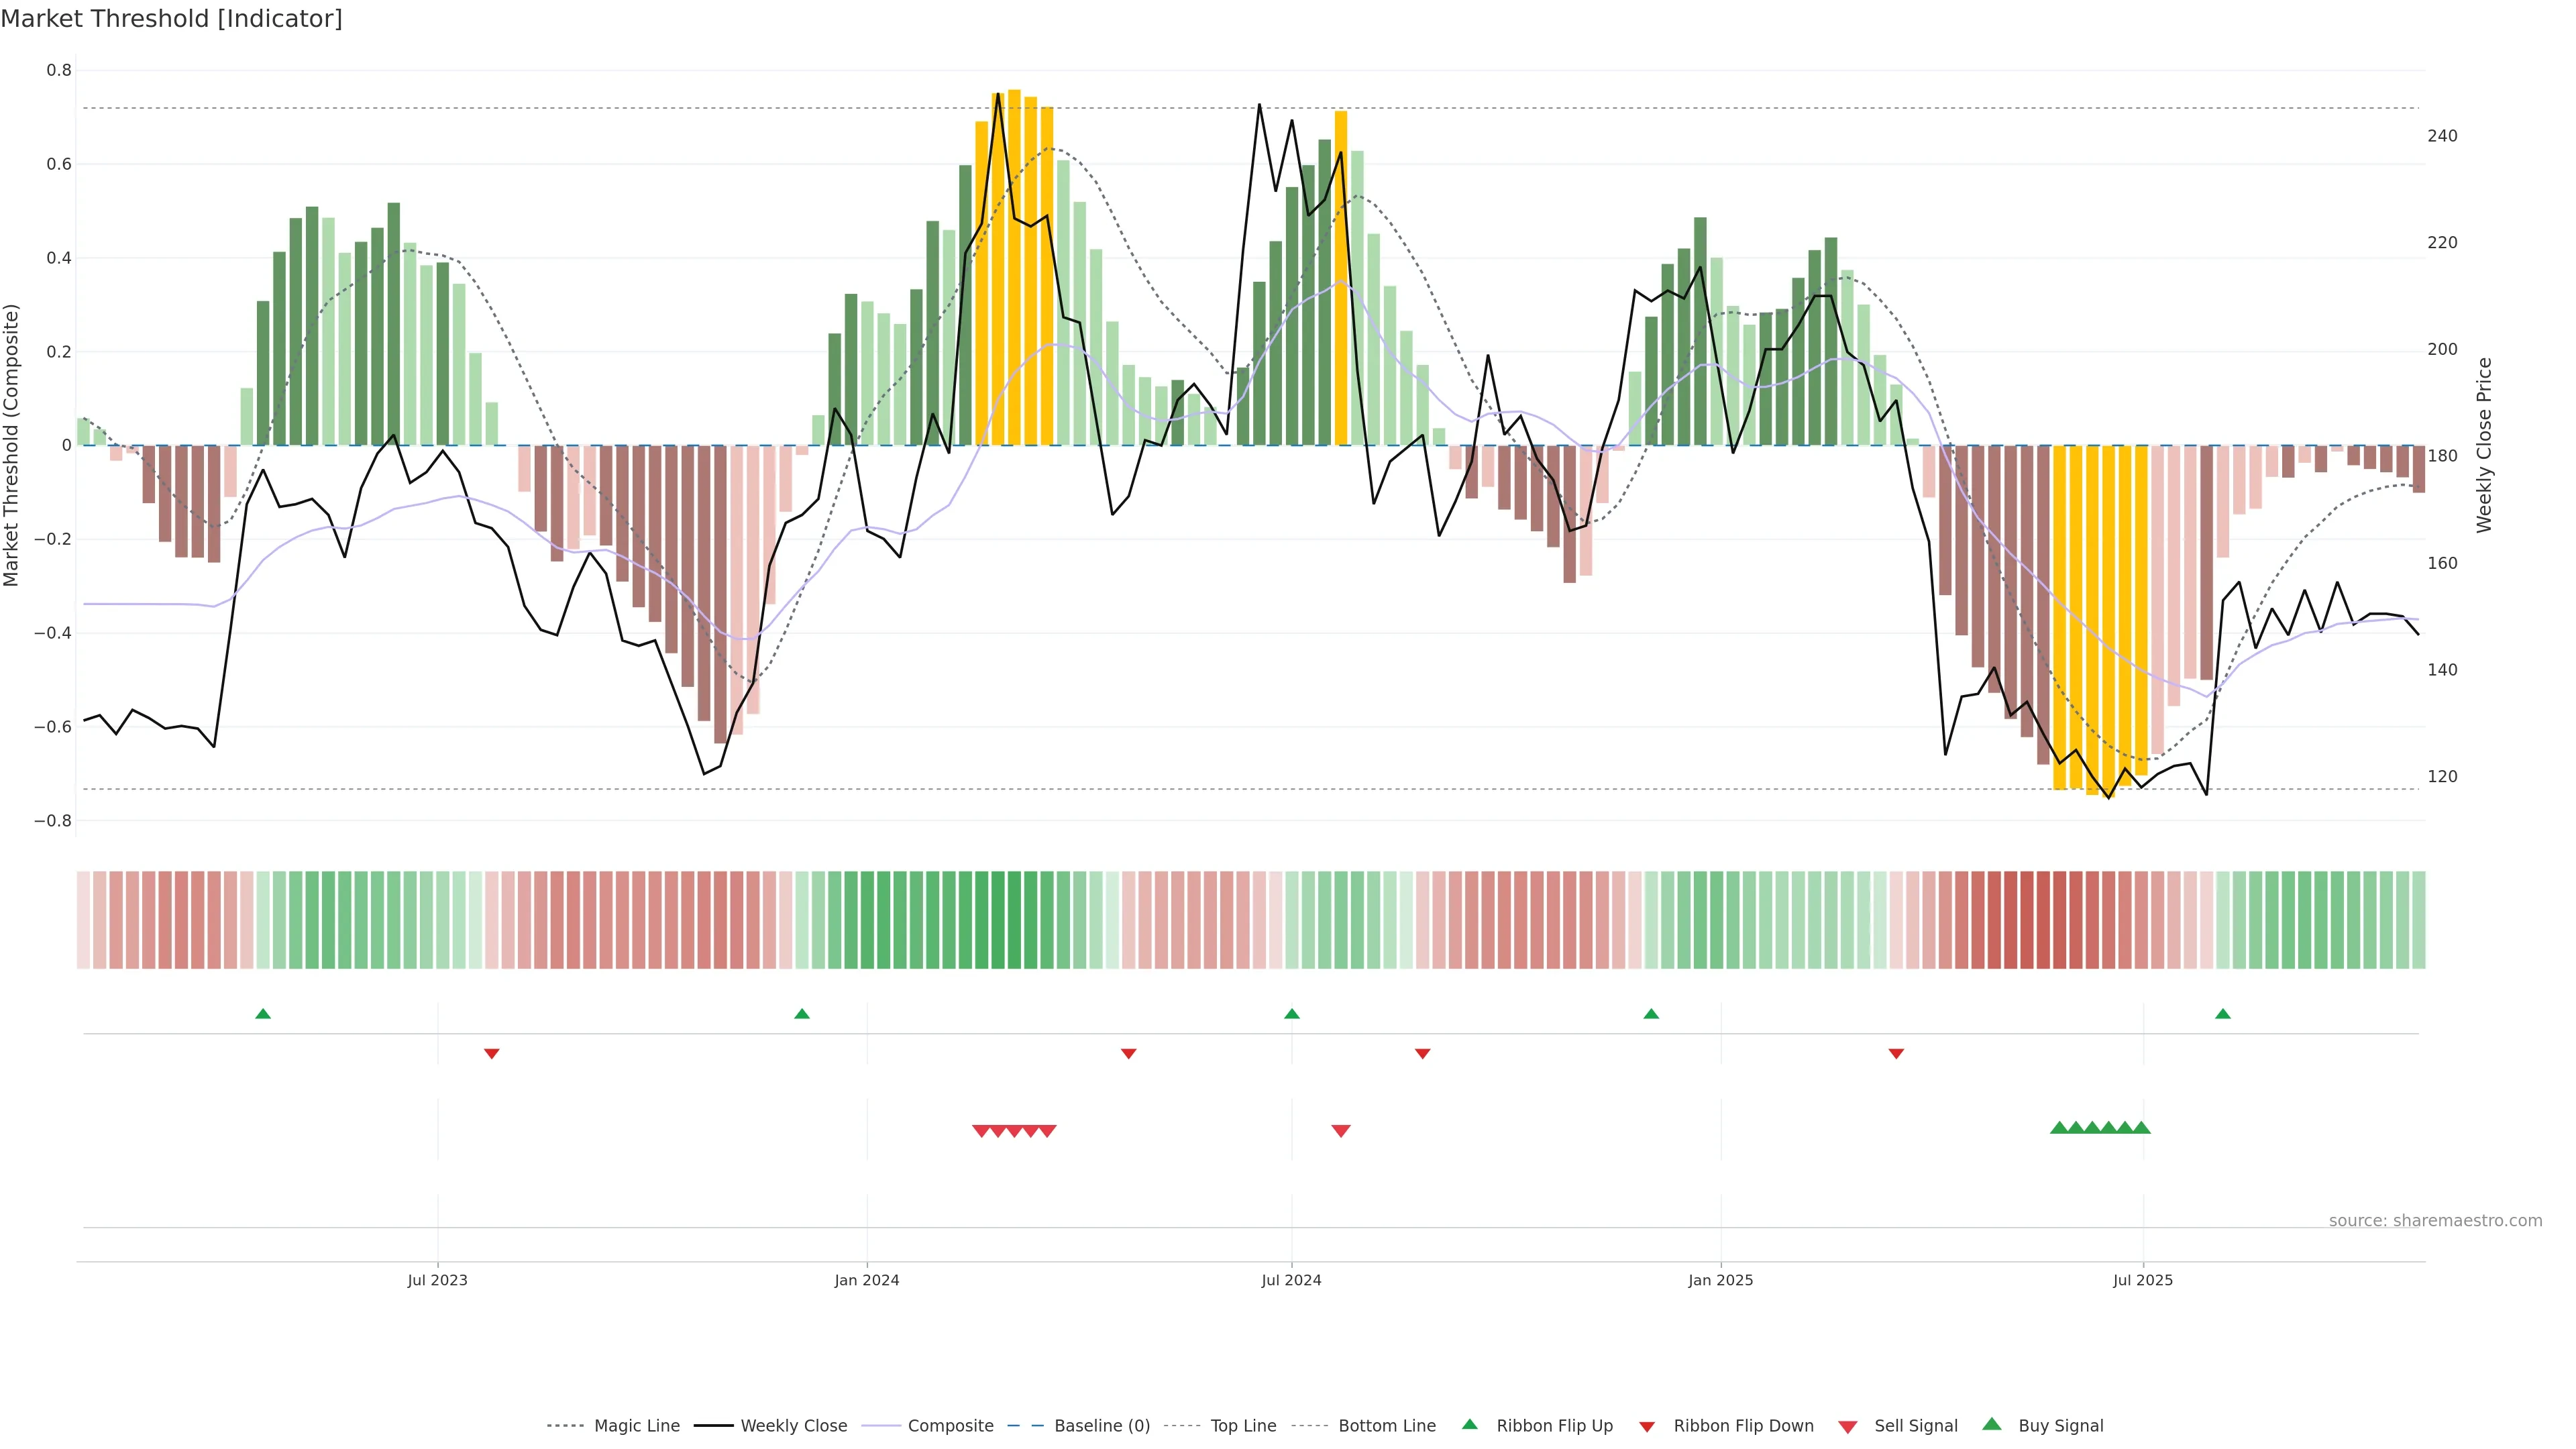Image resolution: width=2576 pixels, height=1449 pixels.
Task: Click the first red Ribbon Flip Down marker
Action: (491, 1053)
